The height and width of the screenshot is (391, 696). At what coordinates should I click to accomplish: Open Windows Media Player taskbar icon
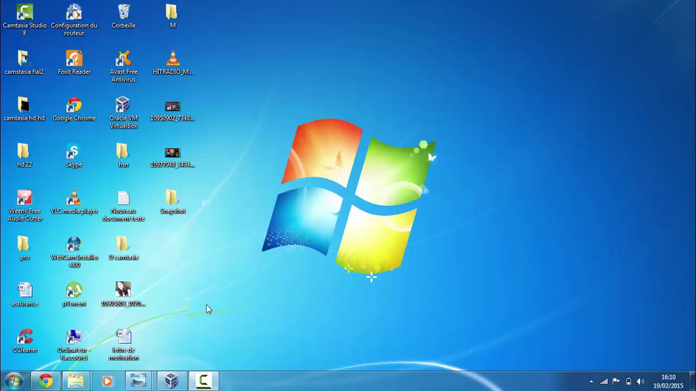click(107, 381)
